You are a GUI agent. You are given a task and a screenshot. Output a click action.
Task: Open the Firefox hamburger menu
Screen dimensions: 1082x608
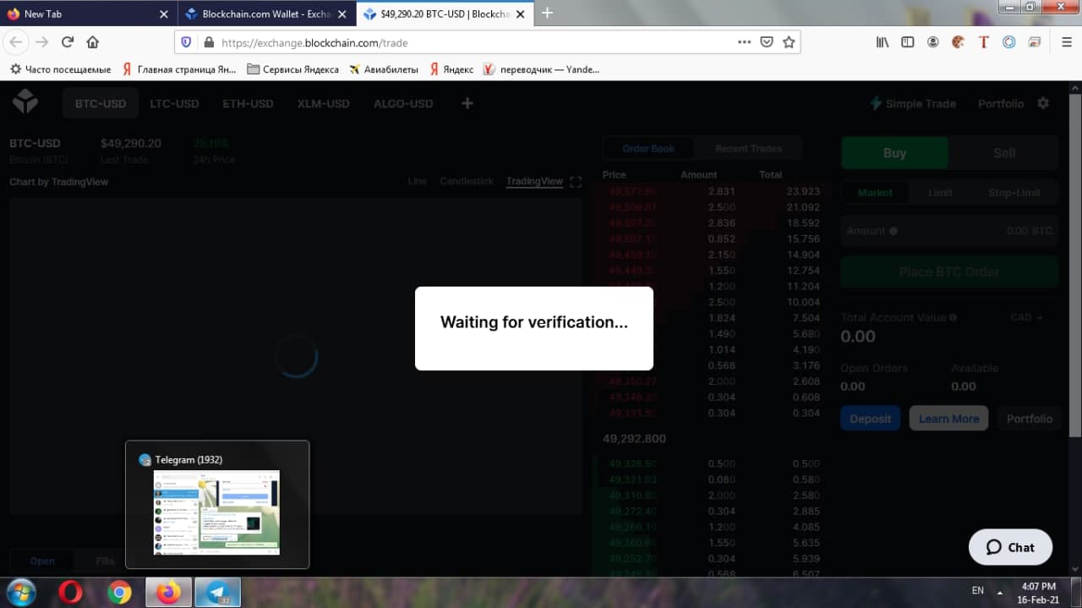1066,41
